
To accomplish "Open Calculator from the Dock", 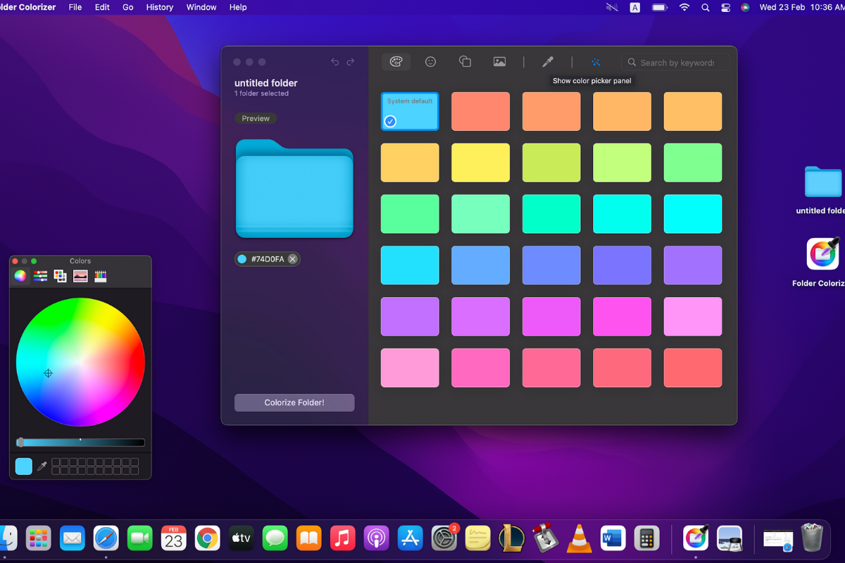I will [x=646, y=538].
